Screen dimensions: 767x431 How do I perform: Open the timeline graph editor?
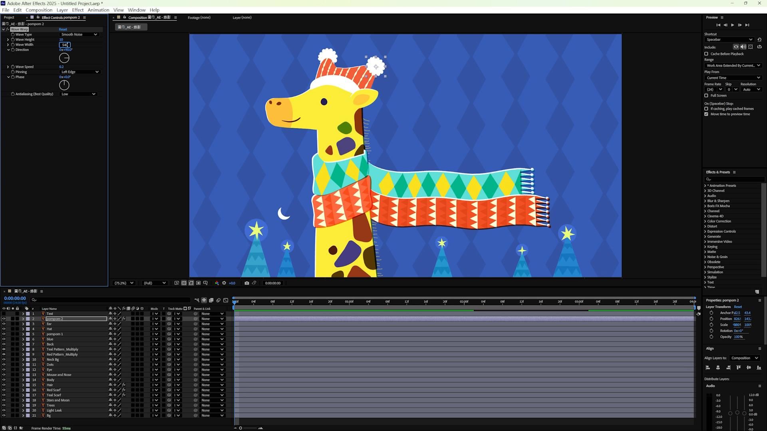coord(226,300)
